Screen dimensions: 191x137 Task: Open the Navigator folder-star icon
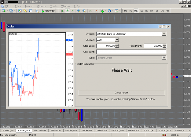click(x=25, y=11)
